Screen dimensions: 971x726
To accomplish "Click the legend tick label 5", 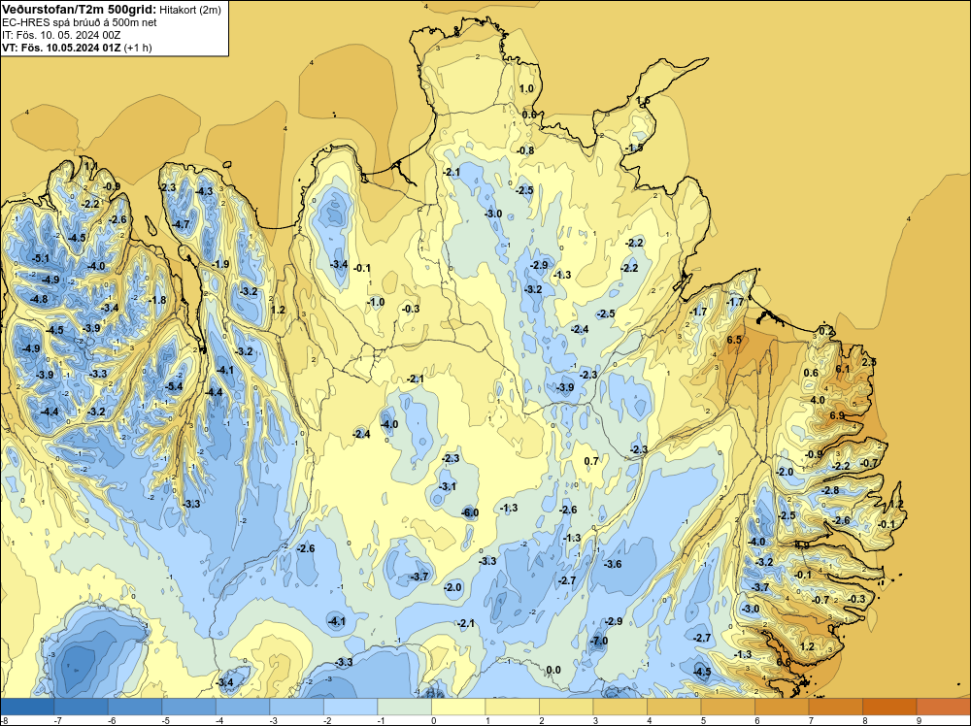I will 703,720.
